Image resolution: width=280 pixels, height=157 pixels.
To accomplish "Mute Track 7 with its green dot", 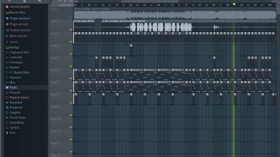I will pos(71,91).
